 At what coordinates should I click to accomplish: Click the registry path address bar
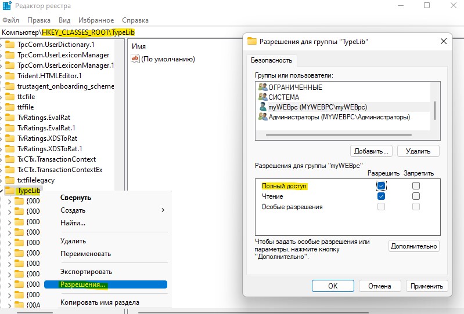pyautogui.click(x=232, y=32)
